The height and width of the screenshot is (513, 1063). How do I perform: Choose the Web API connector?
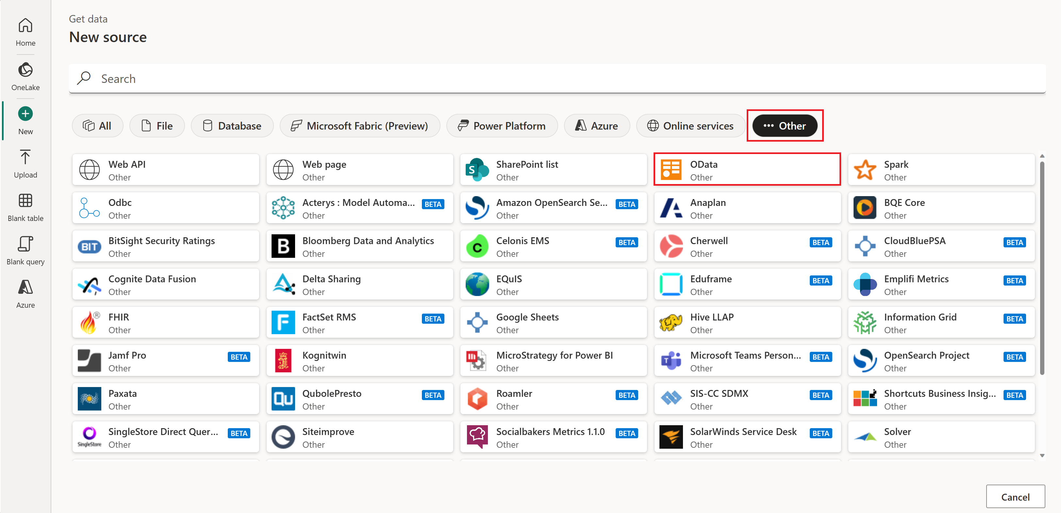click(165, 170)
